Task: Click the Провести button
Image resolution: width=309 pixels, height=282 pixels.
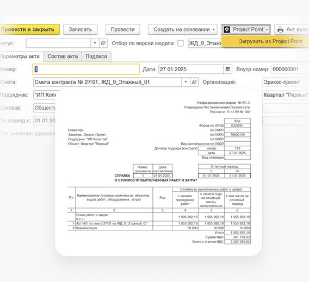Action: click(122, 29)
